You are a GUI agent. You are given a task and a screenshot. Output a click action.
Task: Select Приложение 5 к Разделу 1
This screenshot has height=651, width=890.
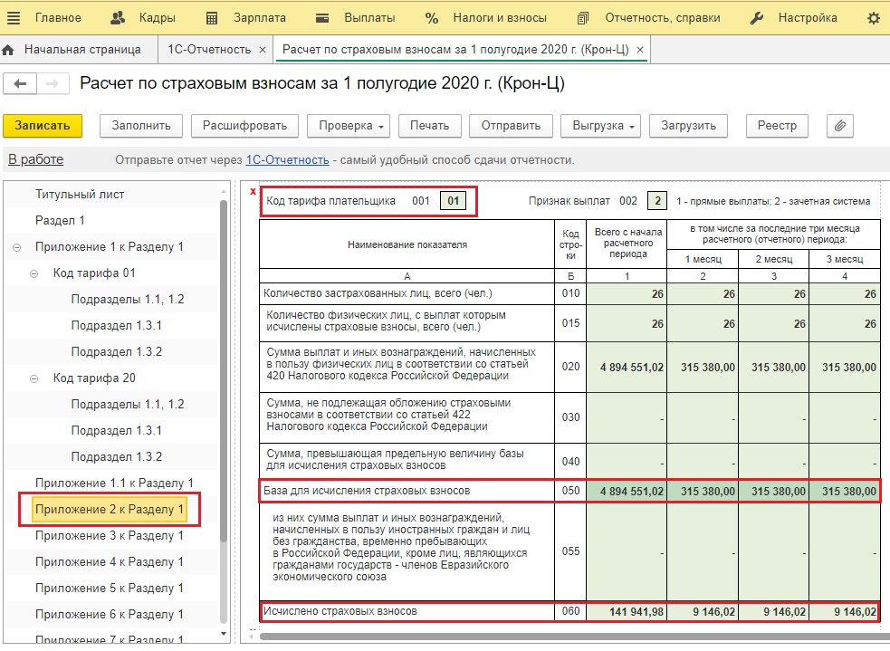click(109, 588)
